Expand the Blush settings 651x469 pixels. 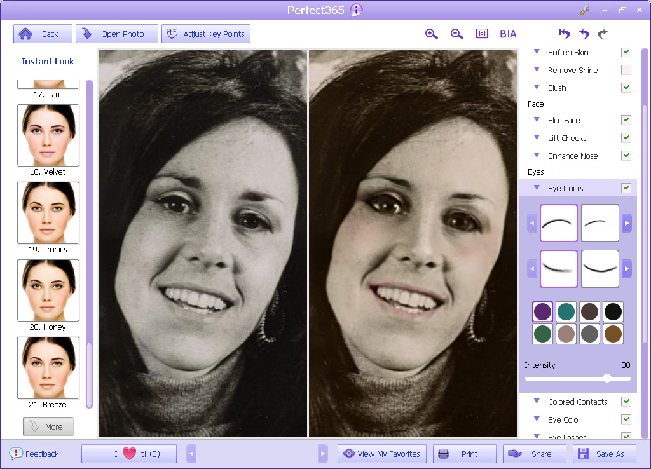pyautogui.click(x=537, y=88)
